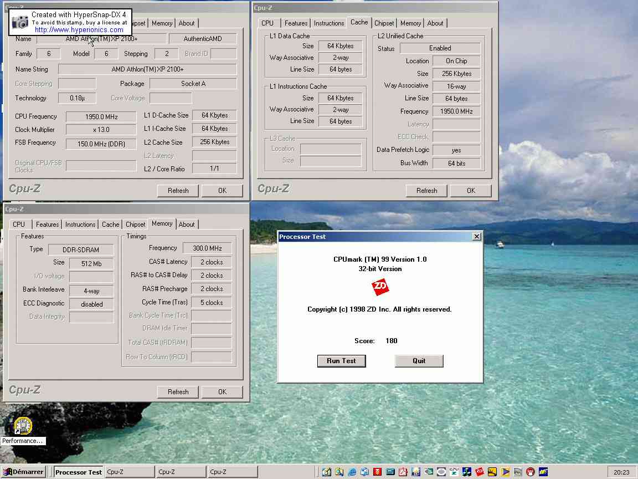The height and width of the screenshot is (479, 638).
Task: Run the CPUmark 99 test
Action: (341, 361)
